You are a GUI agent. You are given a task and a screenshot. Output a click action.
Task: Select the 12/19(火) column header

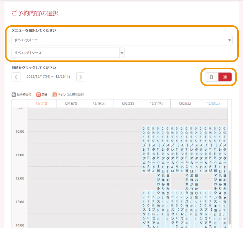99,104
